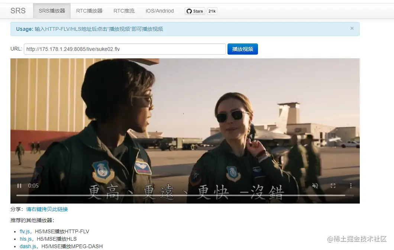The image size is (394, 250).
Task: Click 'H5/MSE播放HTTP-FLV' text
Action: 62,231
